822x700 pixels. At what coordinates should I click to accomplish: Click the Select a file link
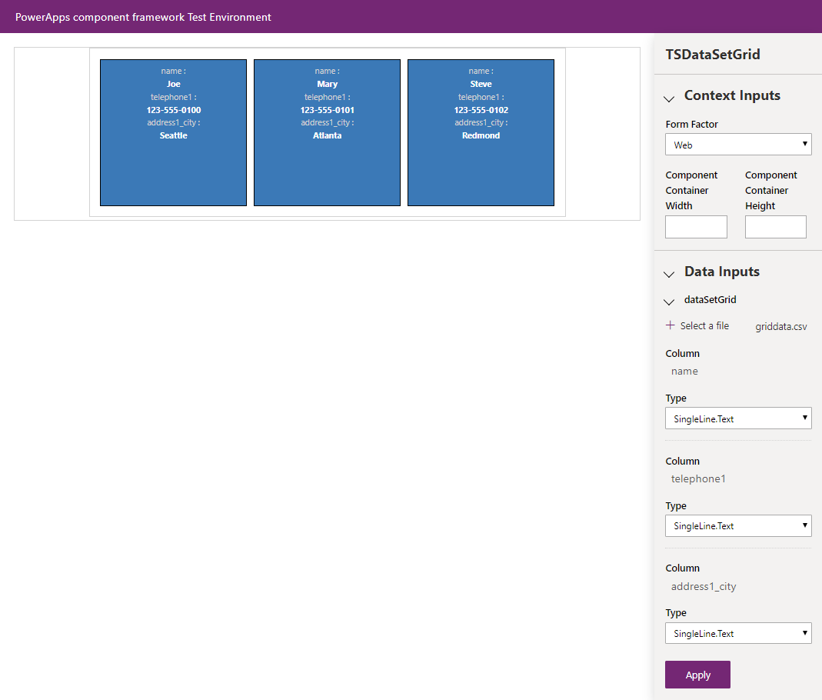704,325
